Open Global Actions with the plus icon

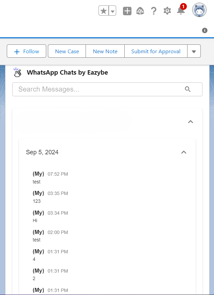coord(127,11)
